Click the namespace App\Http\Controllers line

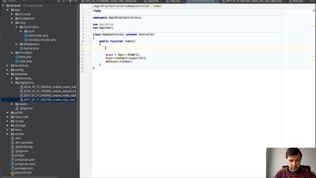[x=118, y=18]
